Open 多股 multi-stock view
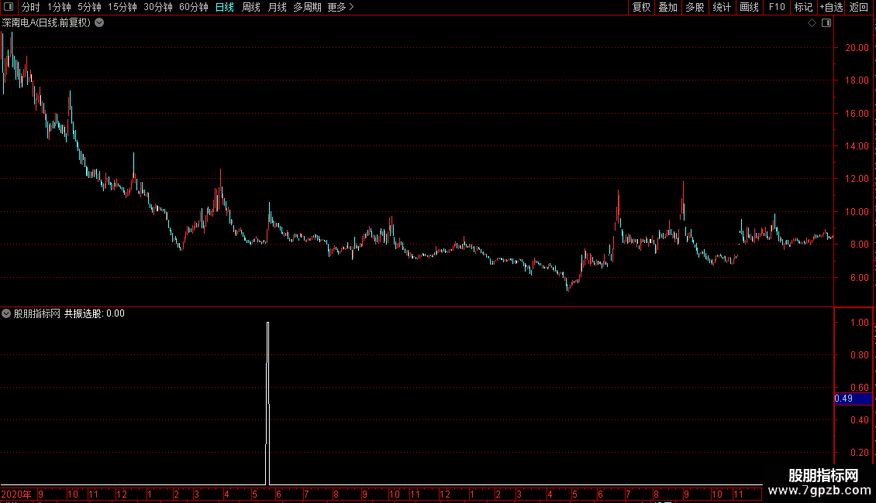Screen dimensions: 876x503 (695, 7)
